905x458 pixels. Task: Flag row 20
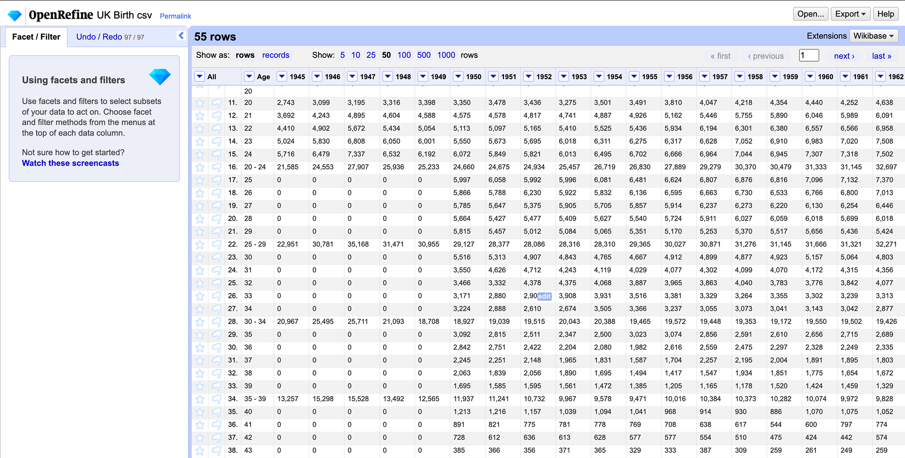(x=216, y=219)
